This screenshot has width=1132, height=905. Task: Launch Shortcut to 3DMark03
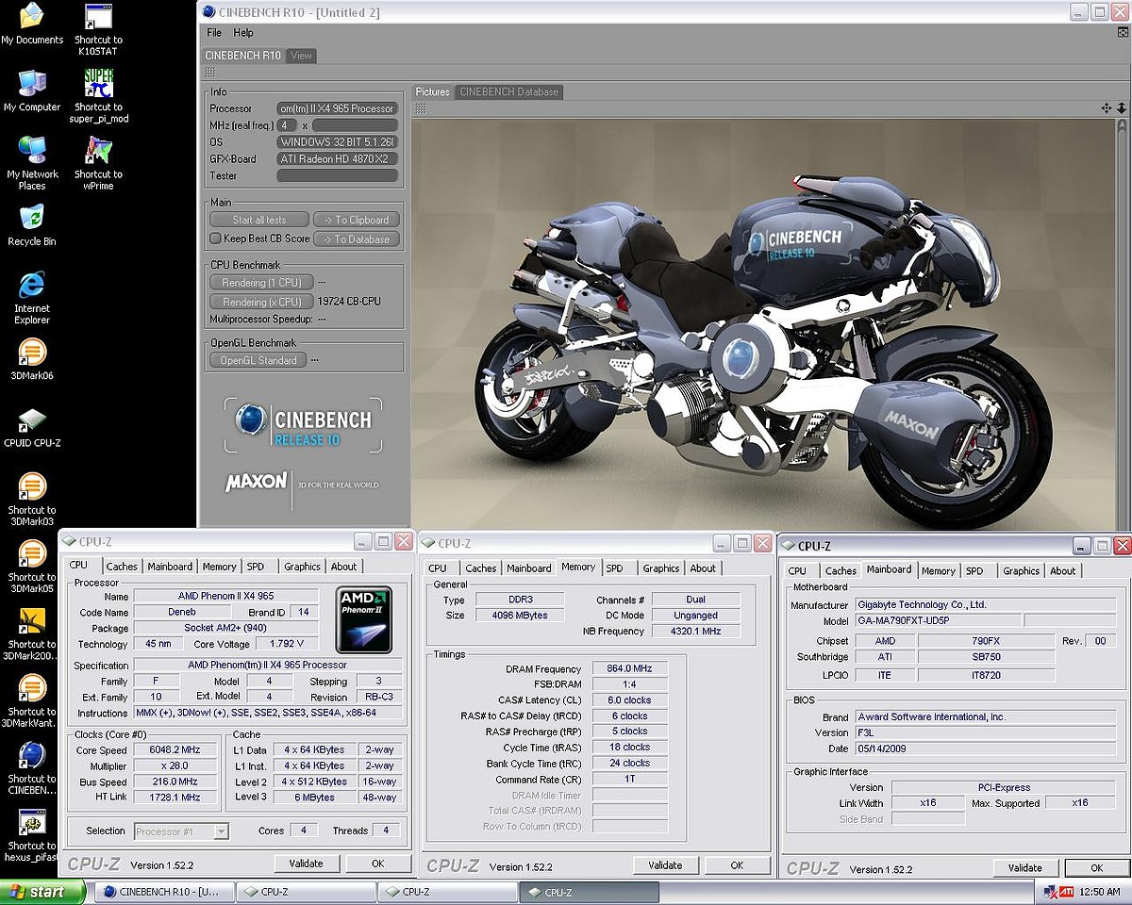pos(32,500)
